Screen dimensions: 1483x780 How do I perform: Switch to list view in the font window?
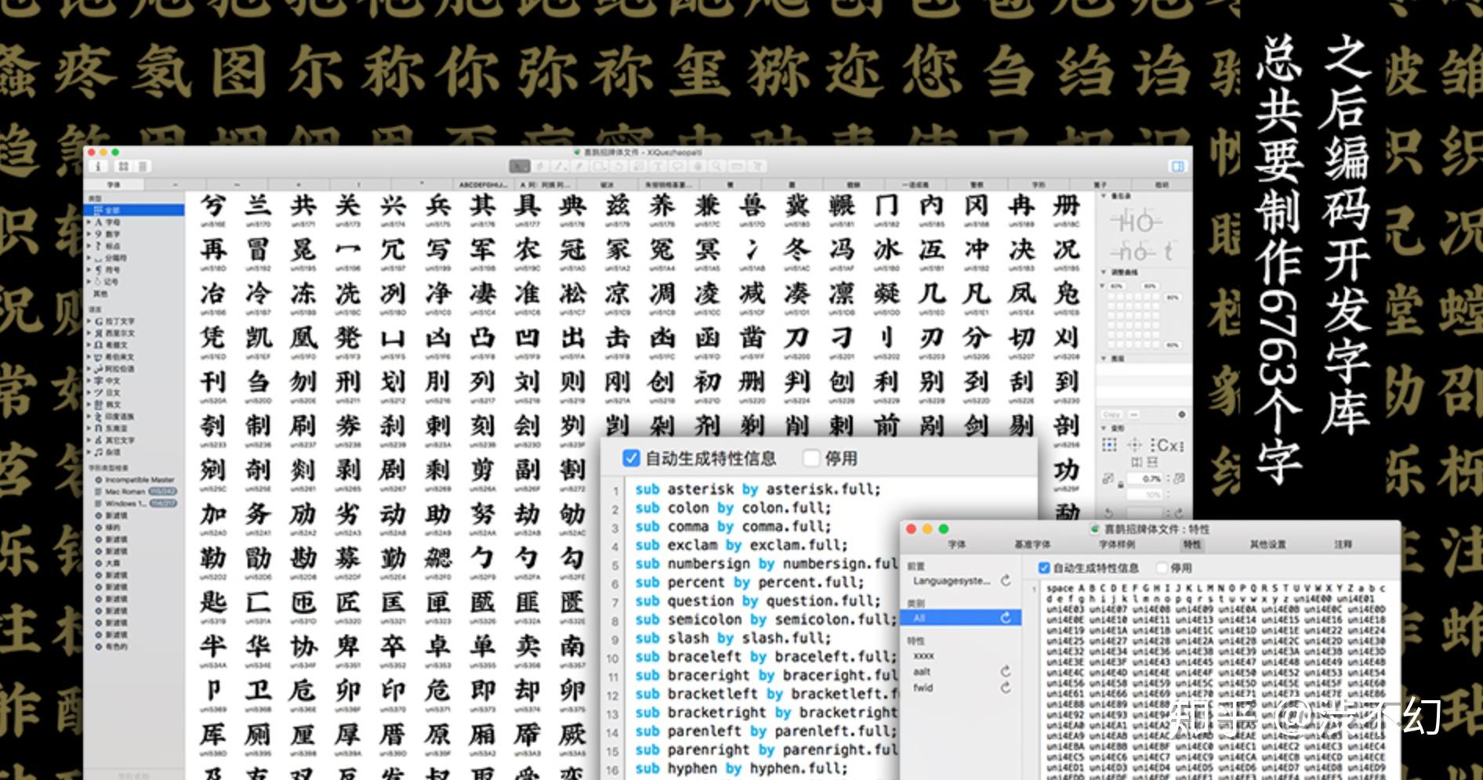143,166
